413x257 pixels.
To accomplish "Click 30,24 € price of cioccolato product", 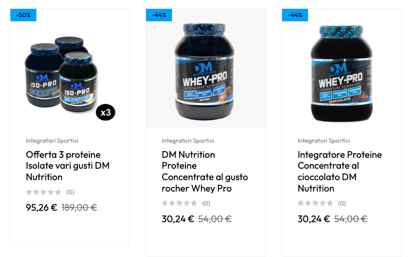I will (314, 219).
